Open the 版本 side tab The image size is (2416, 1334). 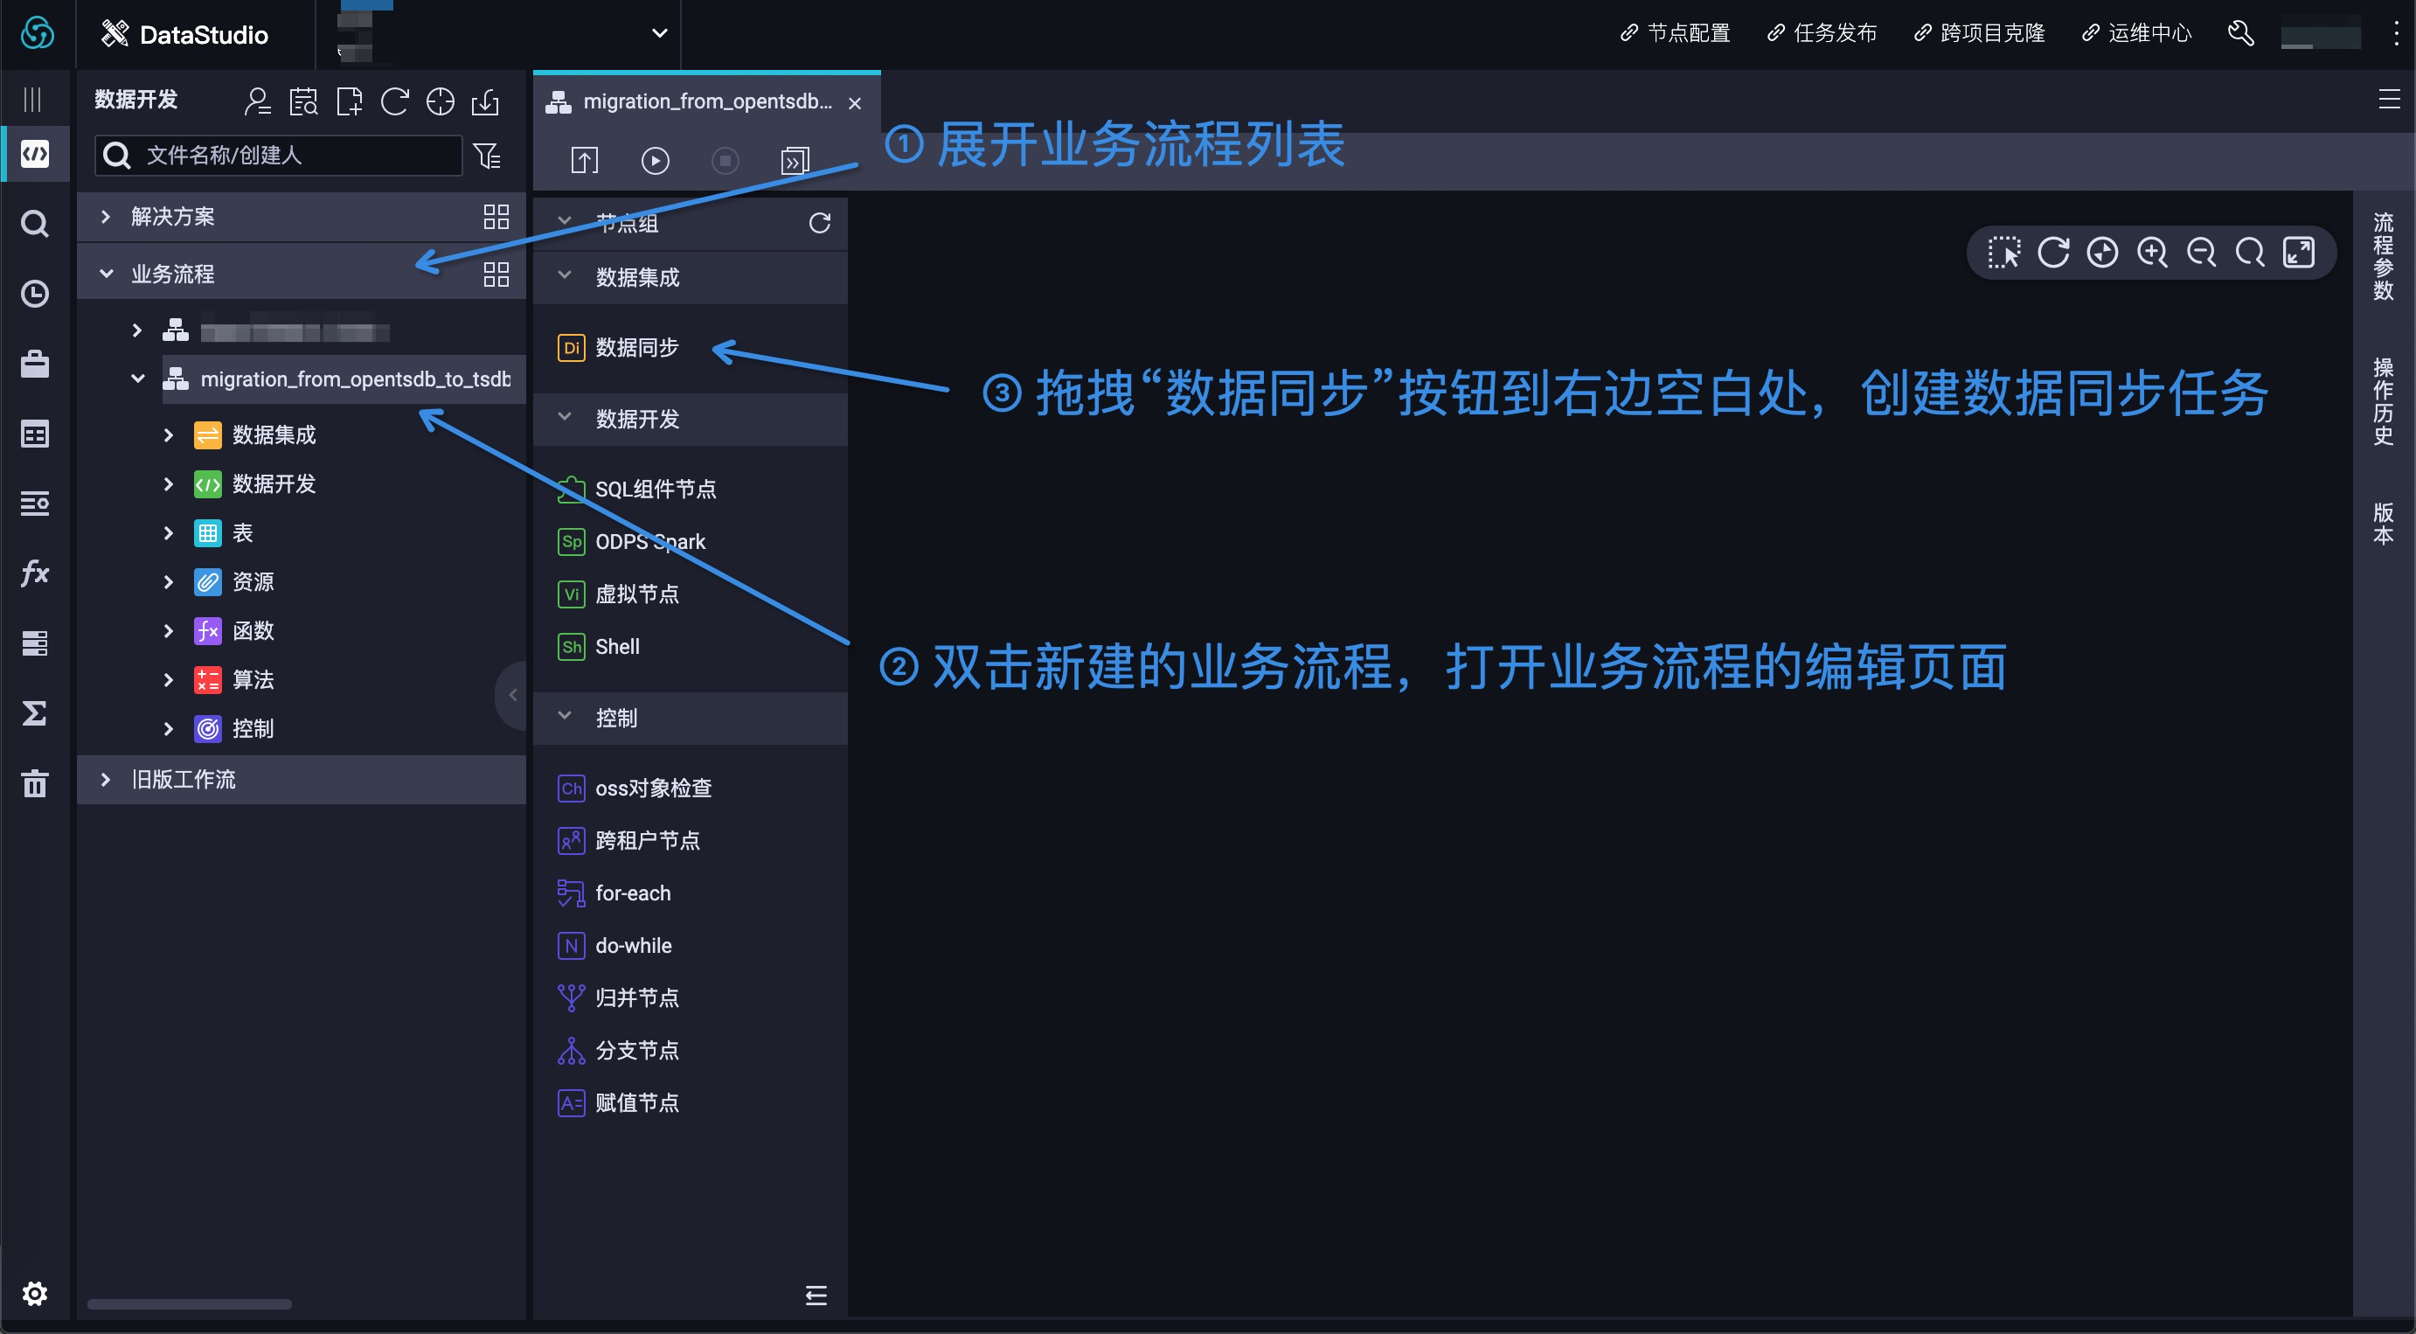[2382, 524]
